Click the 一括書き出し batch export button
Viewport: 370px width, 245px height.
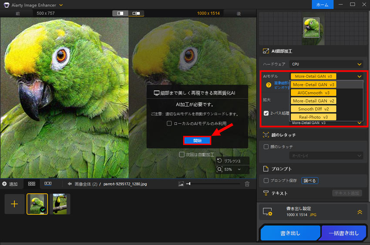(344, 233)
